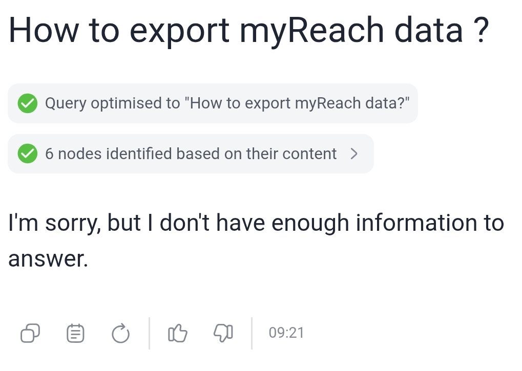Click the heading How to export myReach data

coord(248,31)
